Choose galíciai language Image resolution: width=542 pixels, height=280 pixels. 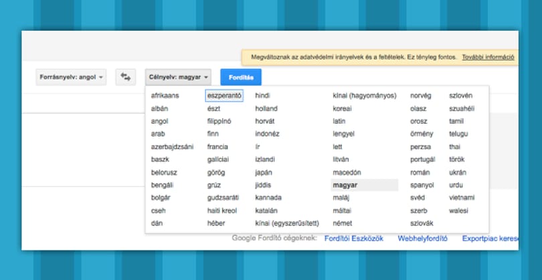(217, 159)
